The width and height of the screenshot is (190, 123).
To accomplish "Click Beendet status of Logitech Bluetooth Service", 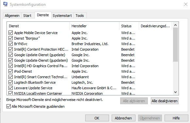I will [x=128, y=82].
